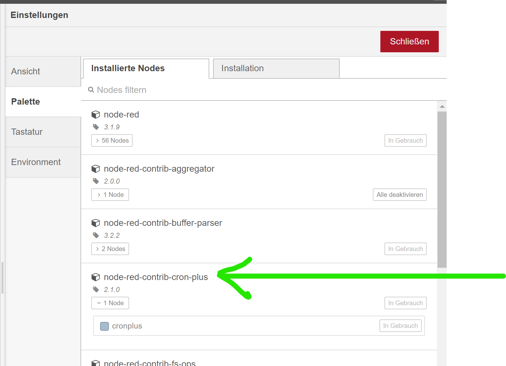
Task: Click the version tag icon beside 3.2.2
Action: (x=96, y=235)
